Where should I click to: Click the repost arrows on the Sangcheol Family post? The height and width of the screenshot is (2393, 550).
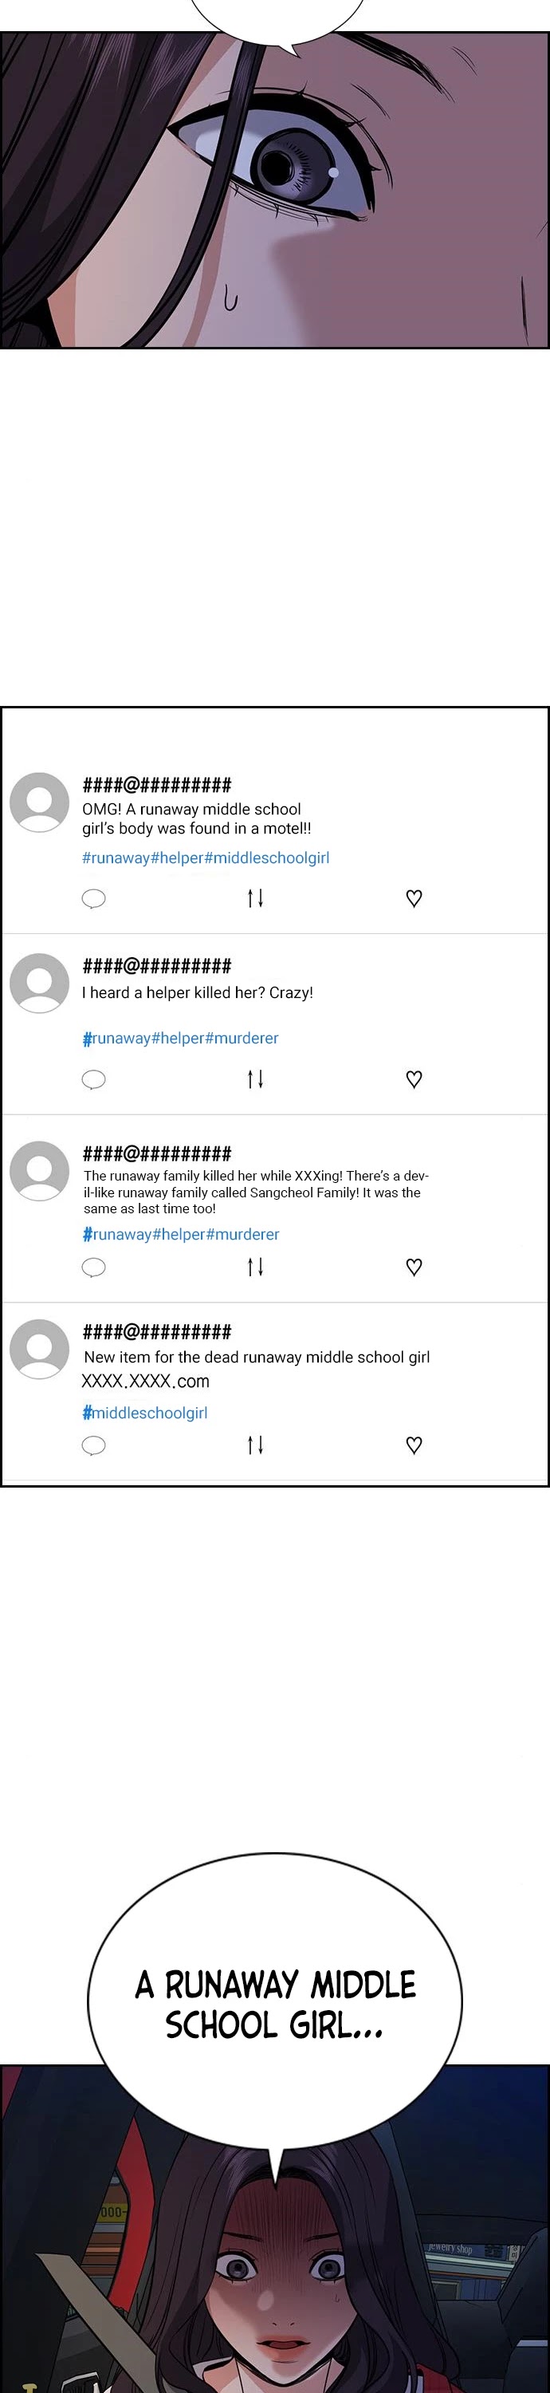(x=256, y=1266)
